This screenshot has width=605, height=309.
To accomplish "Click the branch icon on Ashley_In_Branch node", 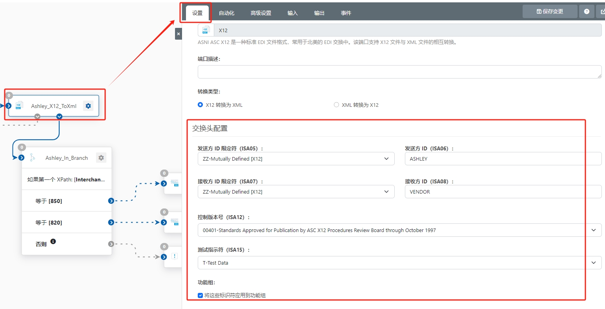I will [33, 158].
